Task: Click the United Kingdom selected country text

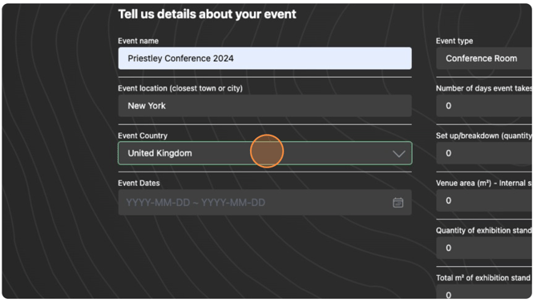Action: tap(159, 153)
